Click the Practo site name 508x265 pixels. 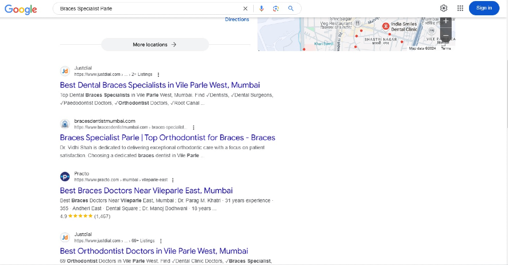(x=81, y=173)
